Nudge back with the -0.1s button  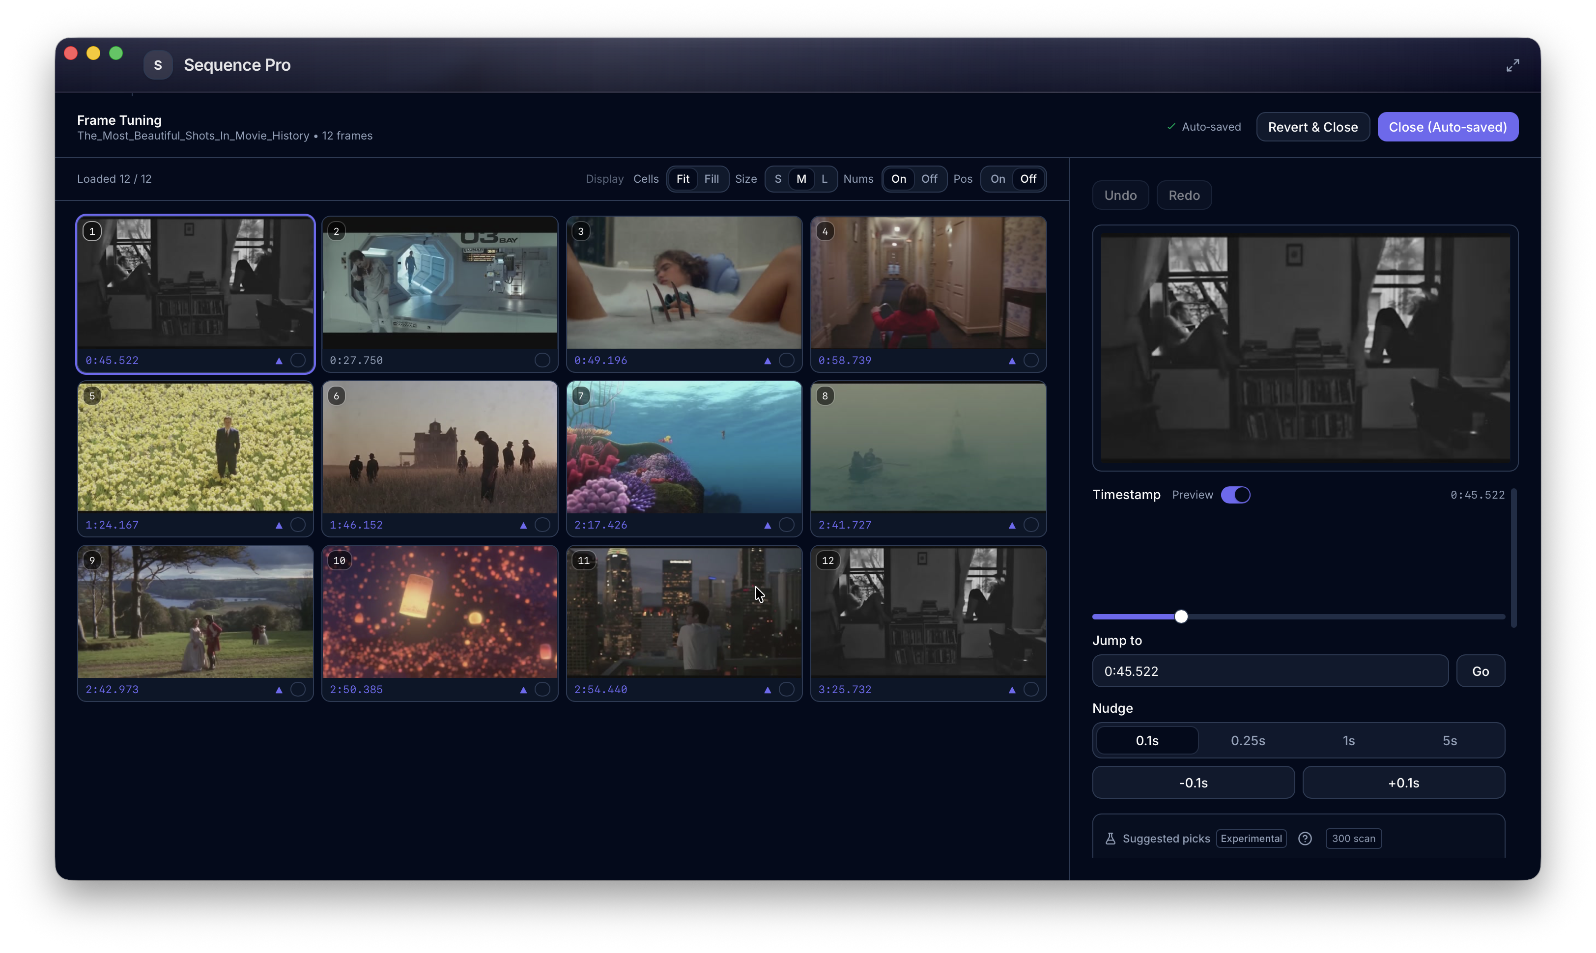tap(1193, 784)
